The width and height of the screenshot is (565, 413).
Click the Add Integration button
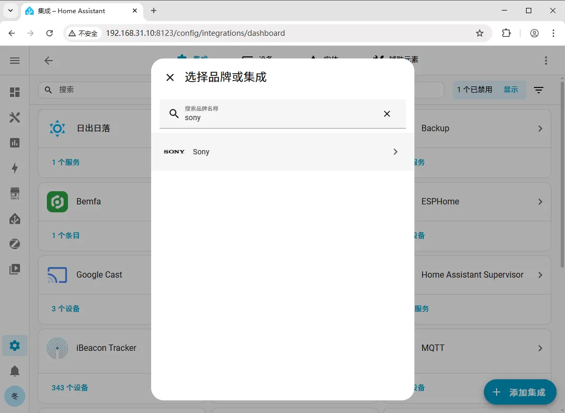coord(520,392)
